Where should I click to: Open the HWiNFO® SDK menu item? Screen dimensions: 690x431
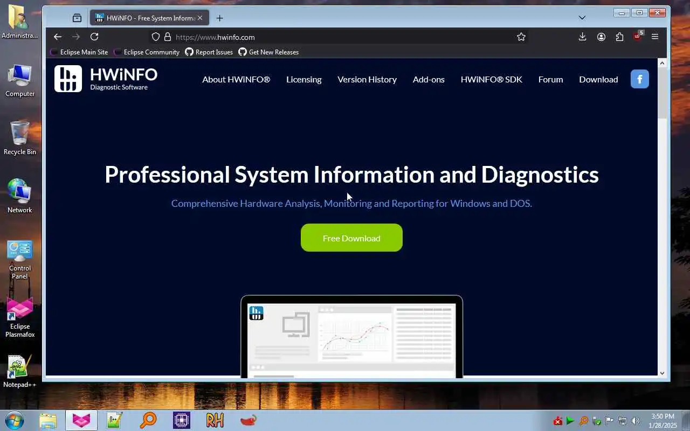492,79
